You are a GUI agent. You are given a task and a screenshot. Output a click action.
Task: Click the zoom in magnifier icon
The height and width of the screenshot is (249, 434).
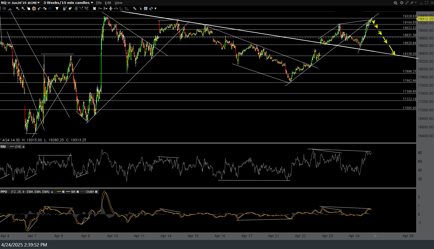point(18,9)
